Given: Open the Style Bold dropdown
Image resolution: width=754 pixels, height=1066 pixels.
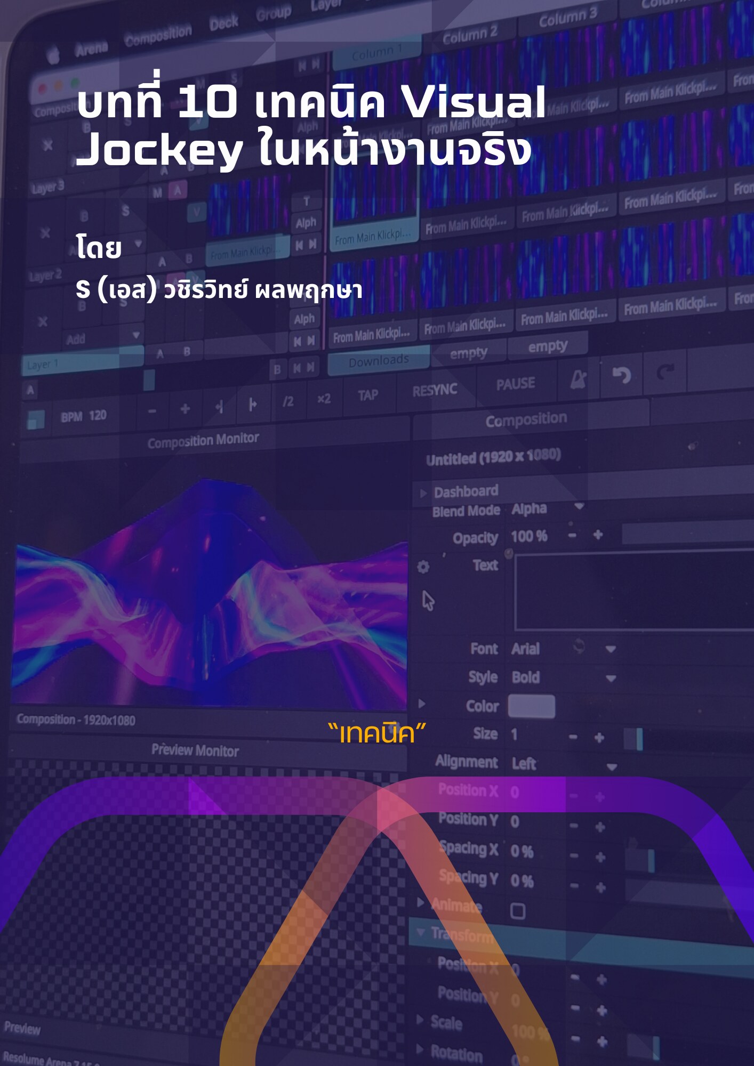Looking at the screenshot, I should 611,678.
